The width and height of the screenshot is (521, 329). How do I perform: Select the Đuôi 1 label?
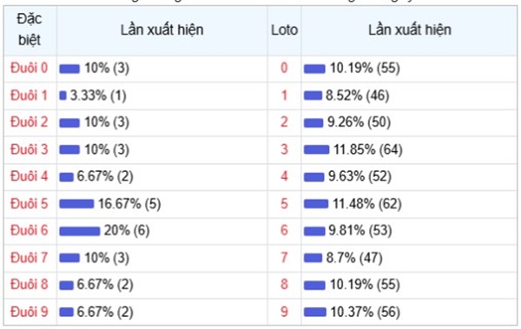(x=30, y=95)
